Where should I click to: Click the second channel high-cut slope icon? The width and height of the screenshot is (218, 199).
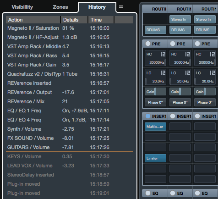pos(187,54)
